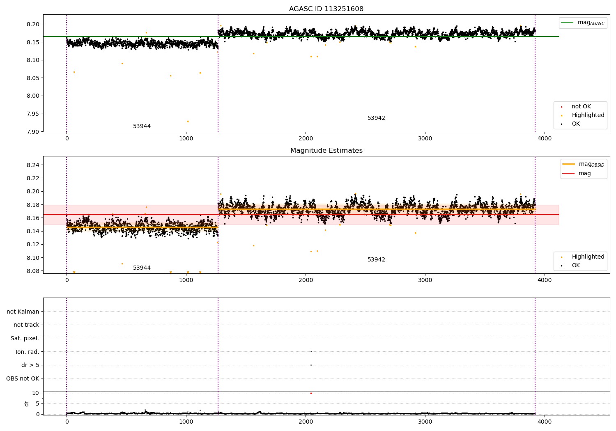This screenshot has width=616, height=431.
Task: Click the 'Magnitude Estimates' panel title
Action: pyautogui.click(x=326, y=151)
